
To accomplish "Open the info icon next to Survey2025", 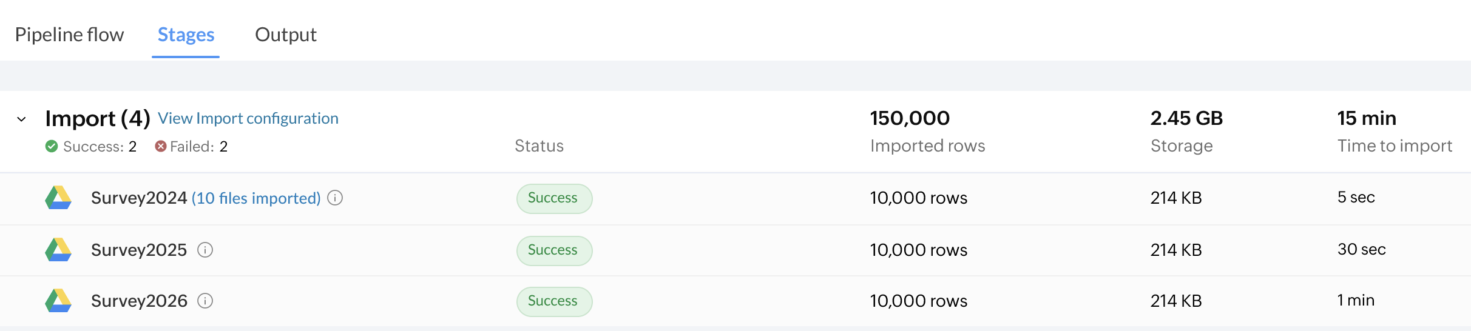I will click(205, 250).
